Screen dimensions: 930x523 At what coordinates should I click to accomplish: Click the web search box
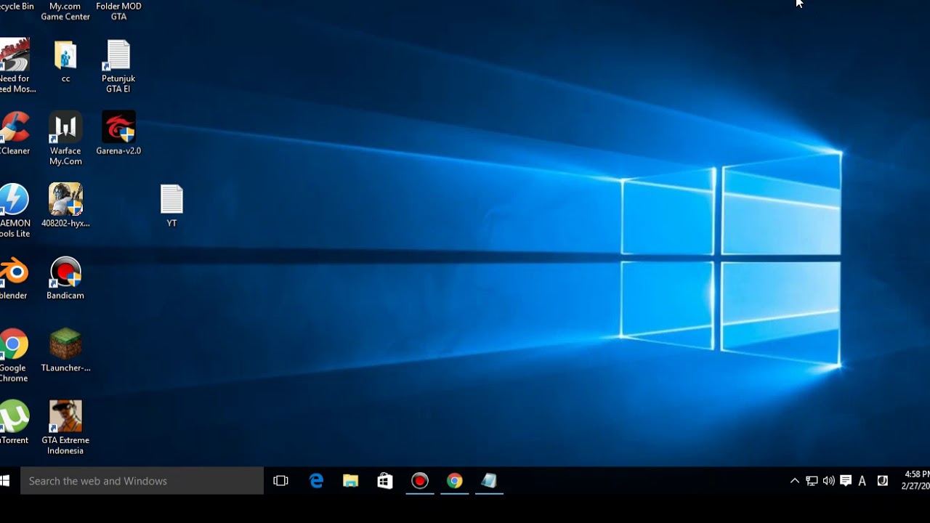pyautogui.click(x=142, y=480)
